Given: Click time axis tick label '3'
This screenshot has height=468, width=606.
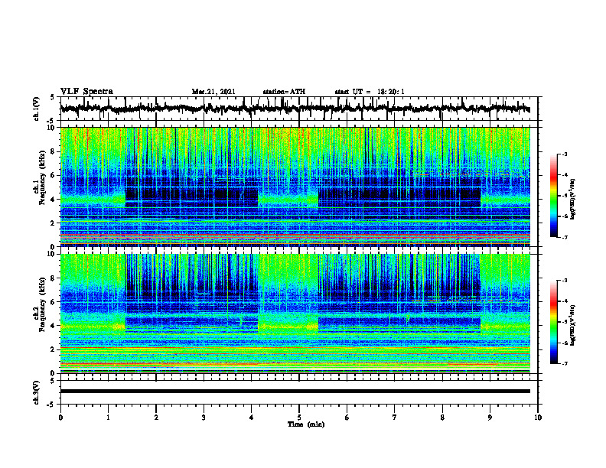Looking at the screenshot, I should point(204,418).
